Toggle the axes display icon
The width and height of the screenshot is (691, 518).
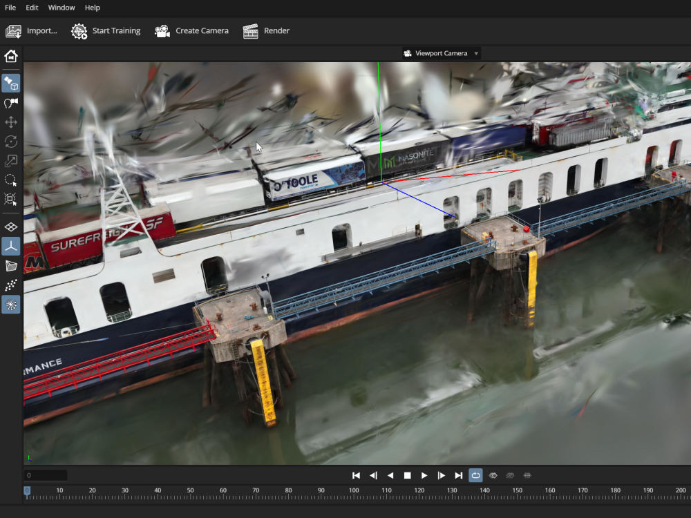(11, 247)
